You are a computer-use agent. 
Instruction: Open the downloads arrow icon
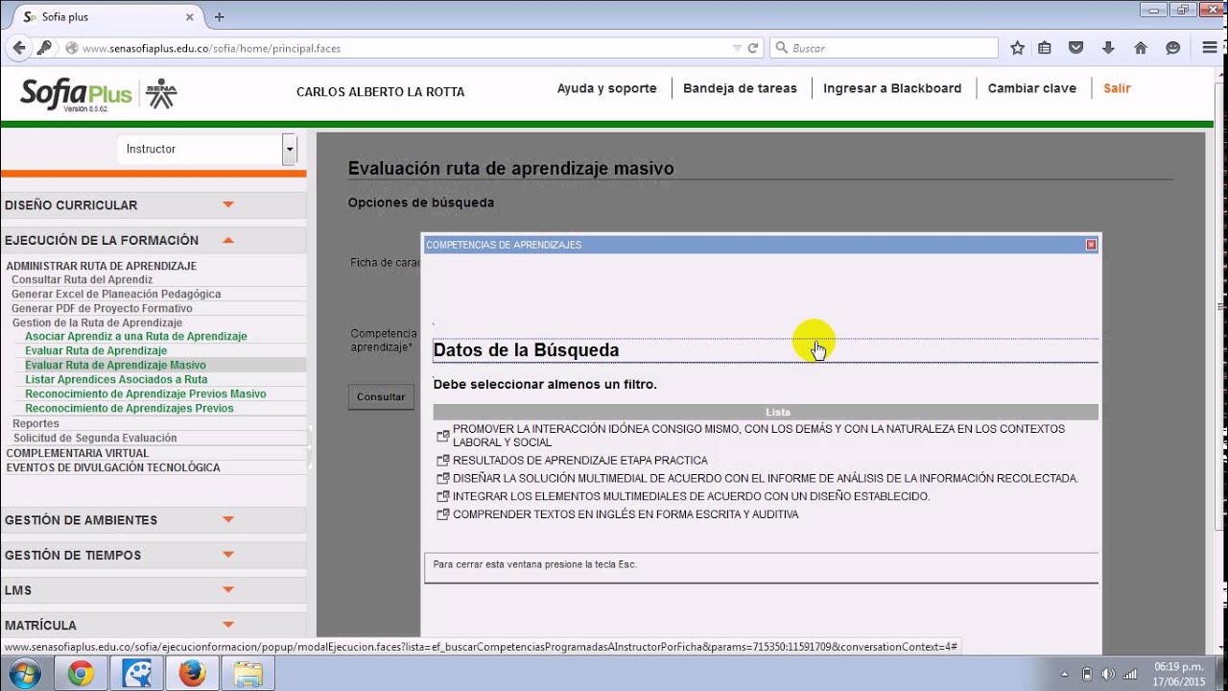[x=1108, y=48]
